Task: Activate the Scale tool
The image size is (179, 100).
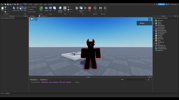Action: 21,9
